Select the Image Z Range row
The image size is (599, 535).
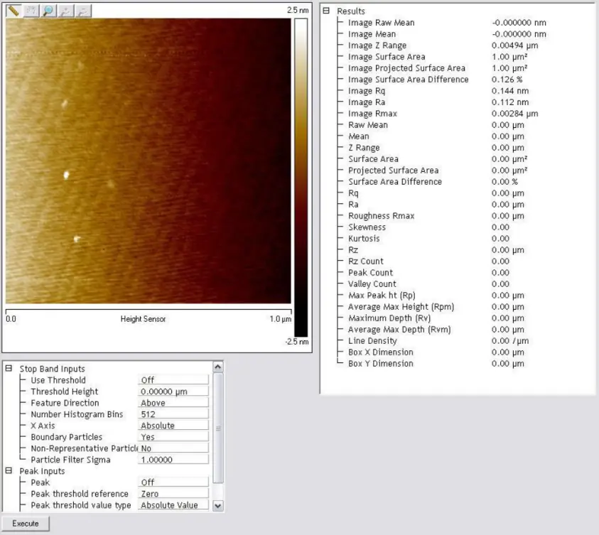(x=443, y=45)
